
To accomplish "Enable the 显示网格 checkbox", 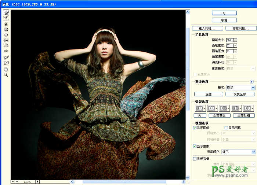I will point(226,127).
